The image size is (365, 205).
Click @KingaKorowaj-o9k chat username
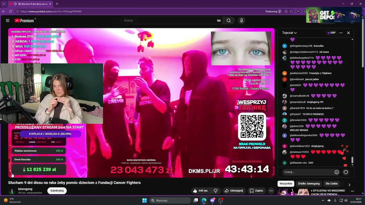tap(301, 46)
